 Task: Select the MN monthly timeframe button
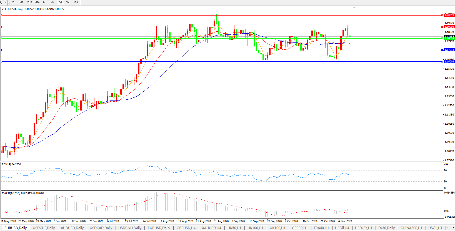click(76, 2)
